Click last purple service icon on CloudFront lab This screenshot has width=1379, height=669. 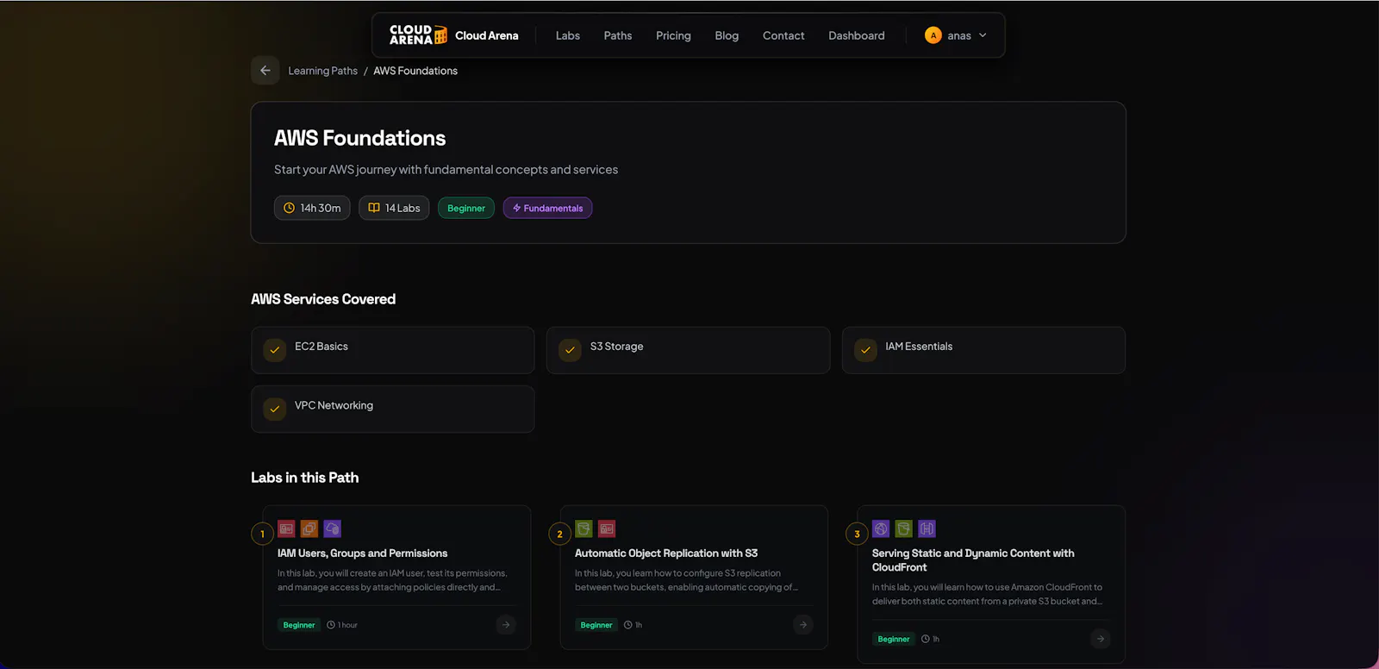click(927, 528)
